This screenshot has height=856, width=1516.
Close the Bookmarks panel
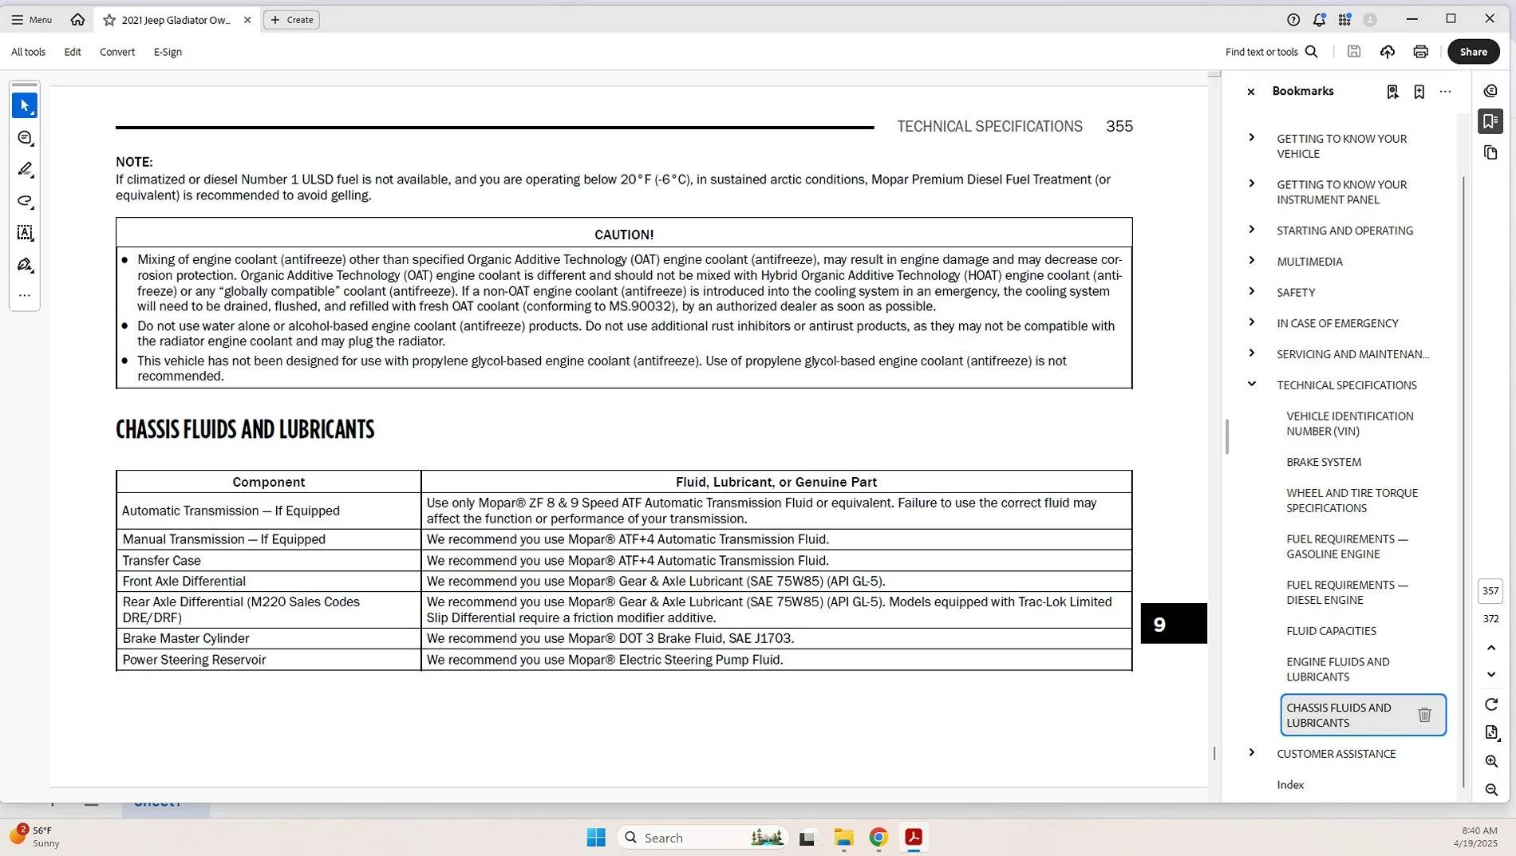tap(1250, 92)
